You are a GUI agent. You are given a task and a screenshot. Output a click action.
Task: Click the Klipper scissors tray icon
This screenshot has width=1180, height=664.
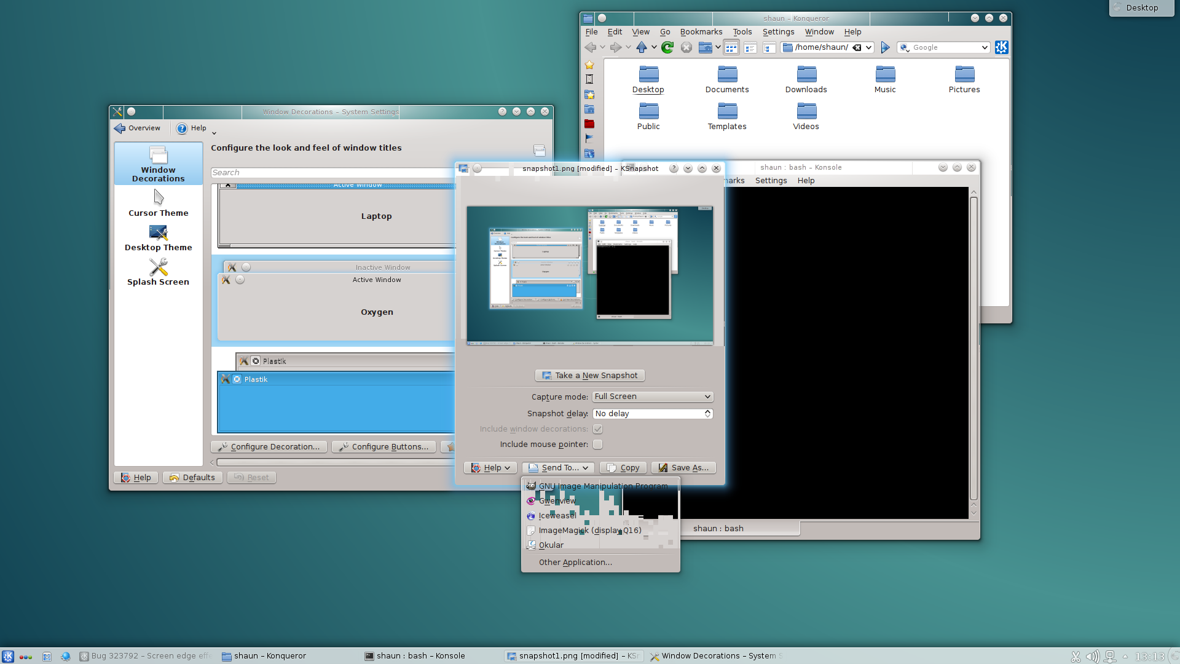click(x=1076, y=657)
